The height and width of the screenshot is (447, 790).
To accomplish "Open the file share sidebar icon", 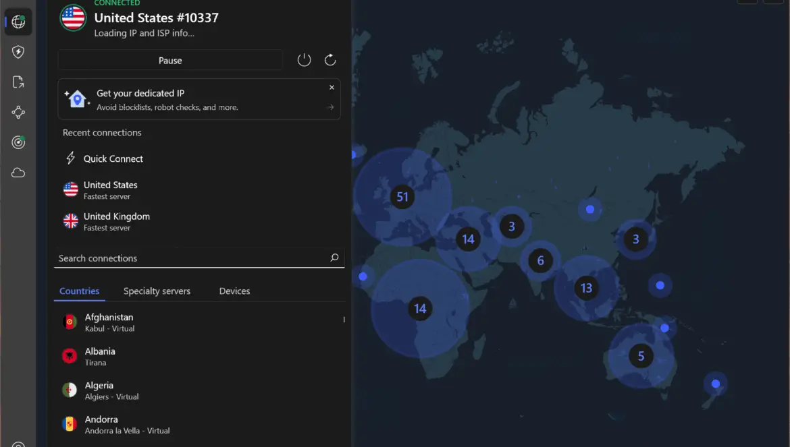I will pos(18,82).
